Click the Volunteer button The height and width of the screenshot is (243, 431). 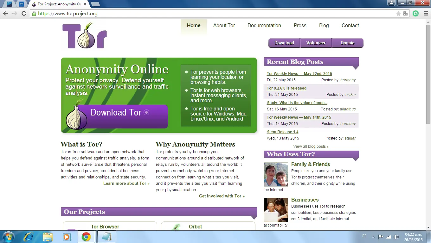point(316,43)
